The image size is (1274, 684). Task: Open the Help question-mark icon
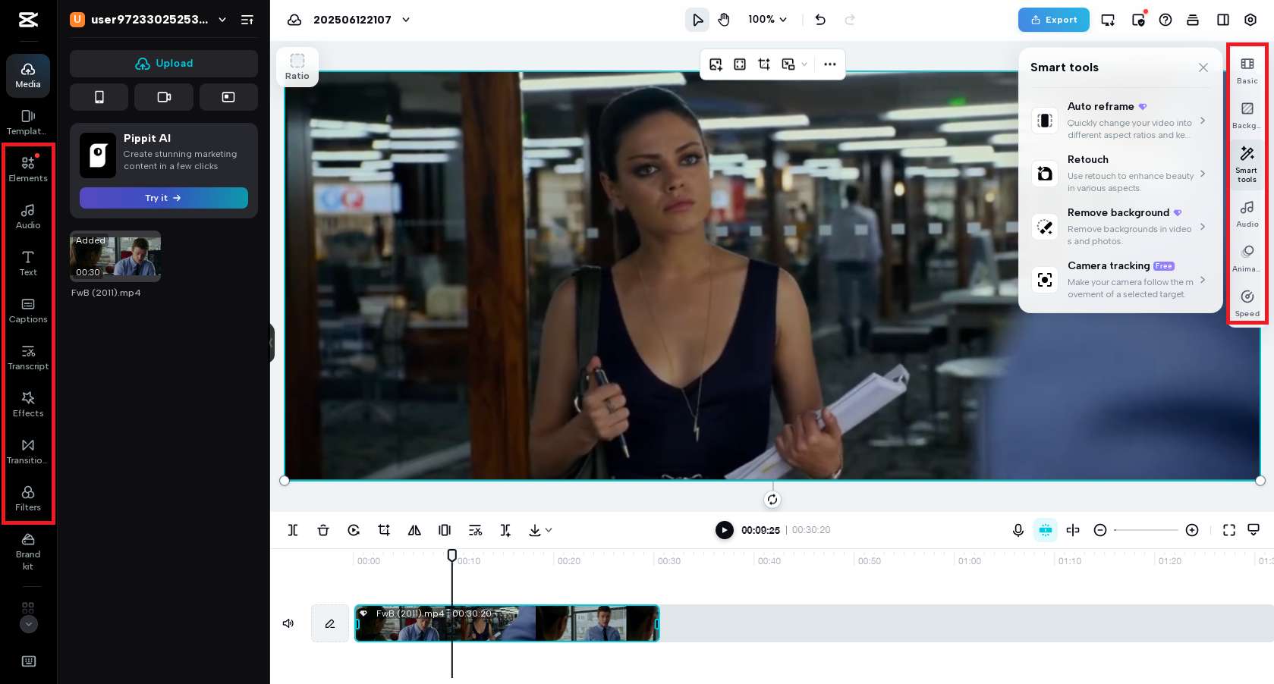point(1165,20)
